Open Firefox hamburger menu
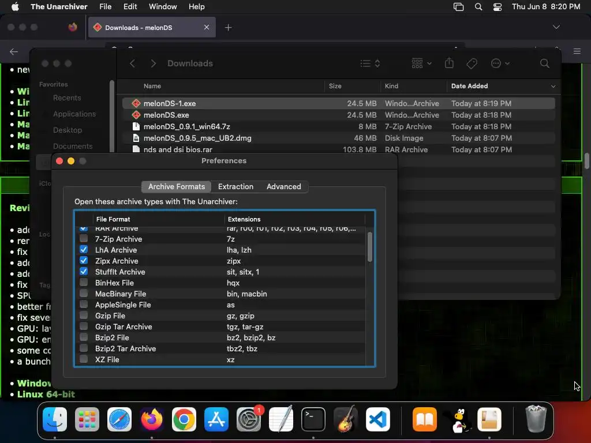 click(577, 51)
